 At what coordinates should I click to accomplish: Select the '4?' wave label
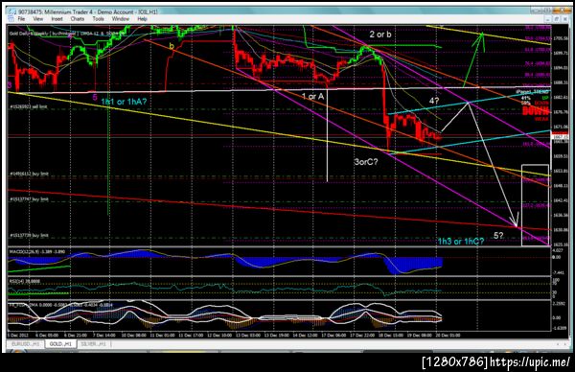click(x=434, y=101)
